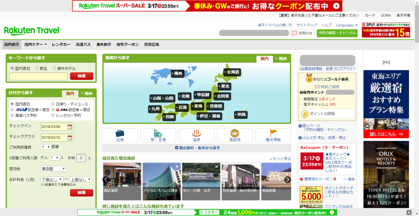Image resolution: width=419 pixels, height=216 pixels.
Task: Show previous recently viewed hotels arrow
Action: [106, 180]
